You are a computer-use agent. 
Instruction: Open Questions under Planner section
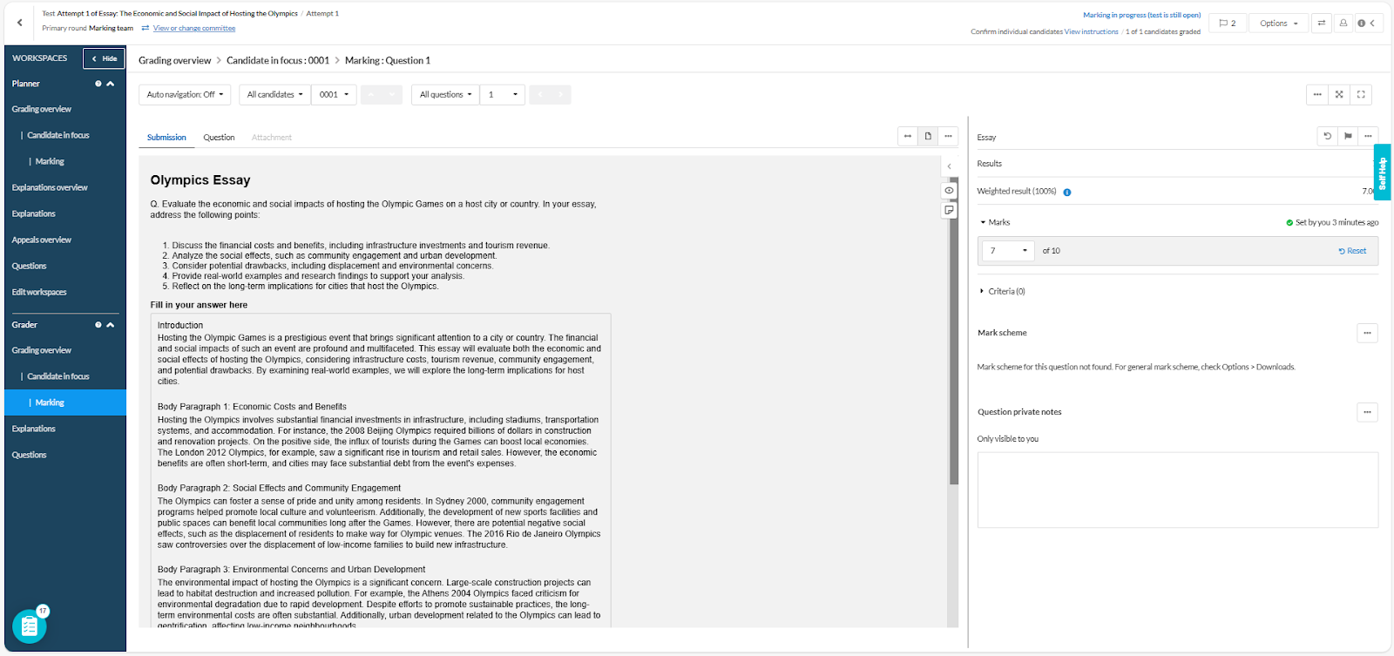[29, 267]
